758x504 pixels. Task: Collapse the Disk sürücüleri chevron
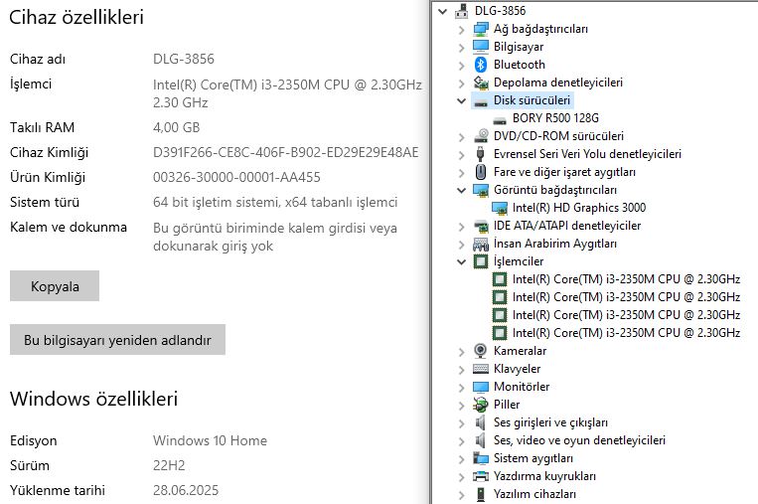(462, 100)
